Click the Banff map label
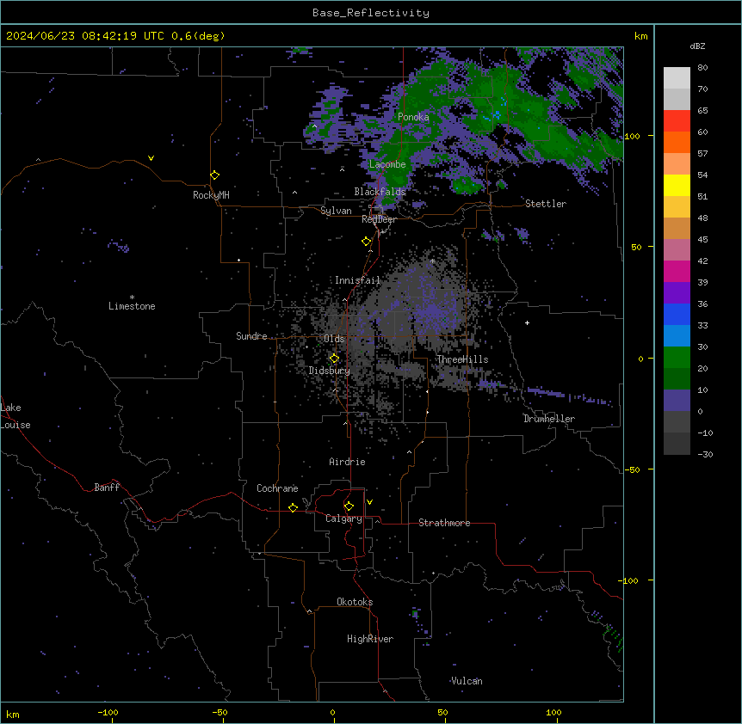The height and width of the screenshot is (724, 742). 107,488
